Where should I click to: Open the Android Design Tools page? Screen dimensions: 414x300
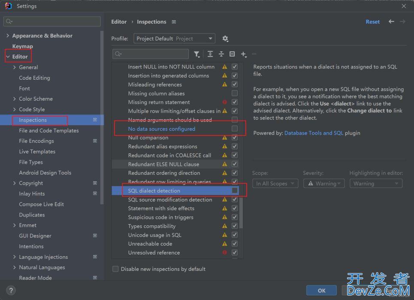[x=45, y=173]
